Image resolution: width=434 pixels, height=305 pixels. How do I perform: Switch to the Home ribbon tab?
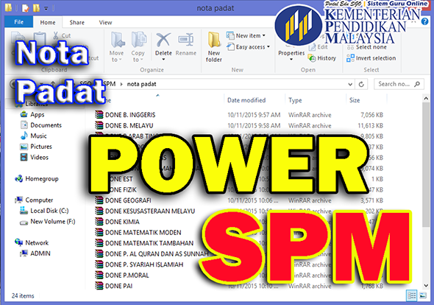point(48,22)
